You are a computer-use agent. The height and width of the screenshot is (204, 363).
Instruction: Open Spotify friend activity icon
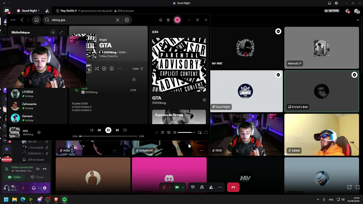pos(168,20)
